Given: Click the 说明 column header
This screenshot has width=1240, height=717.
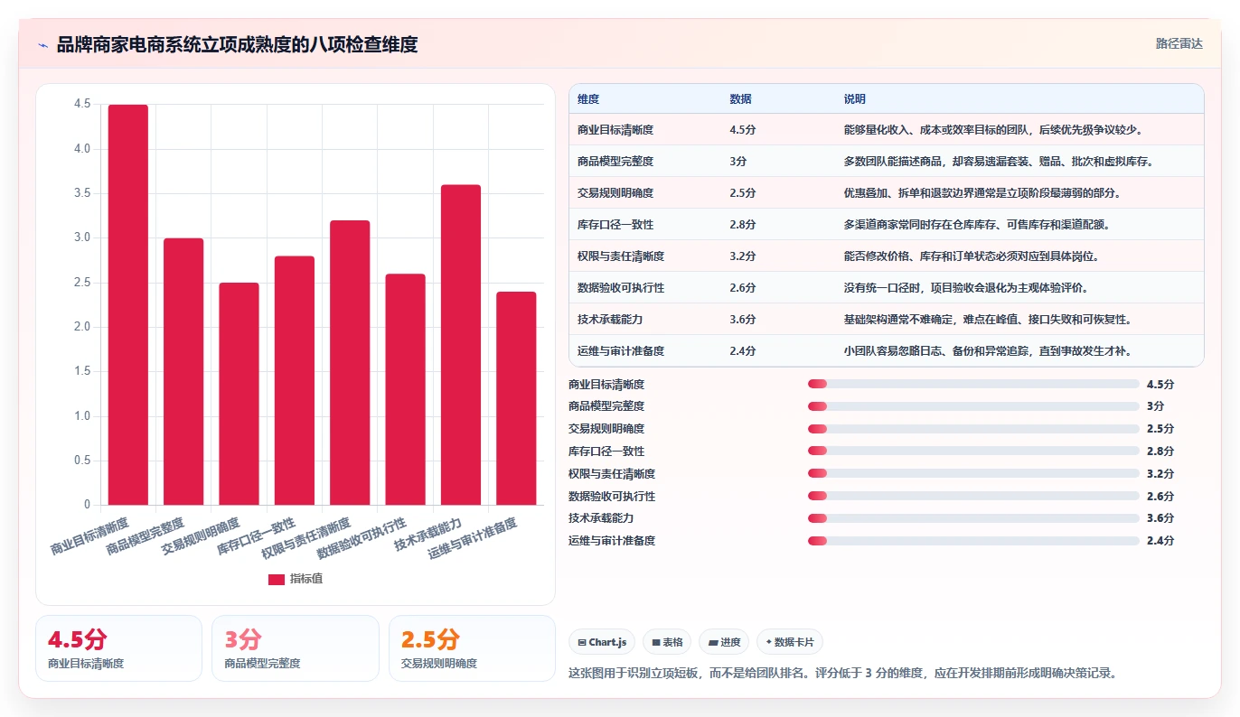Looking at the screenshot, I should tap(855, 99).
